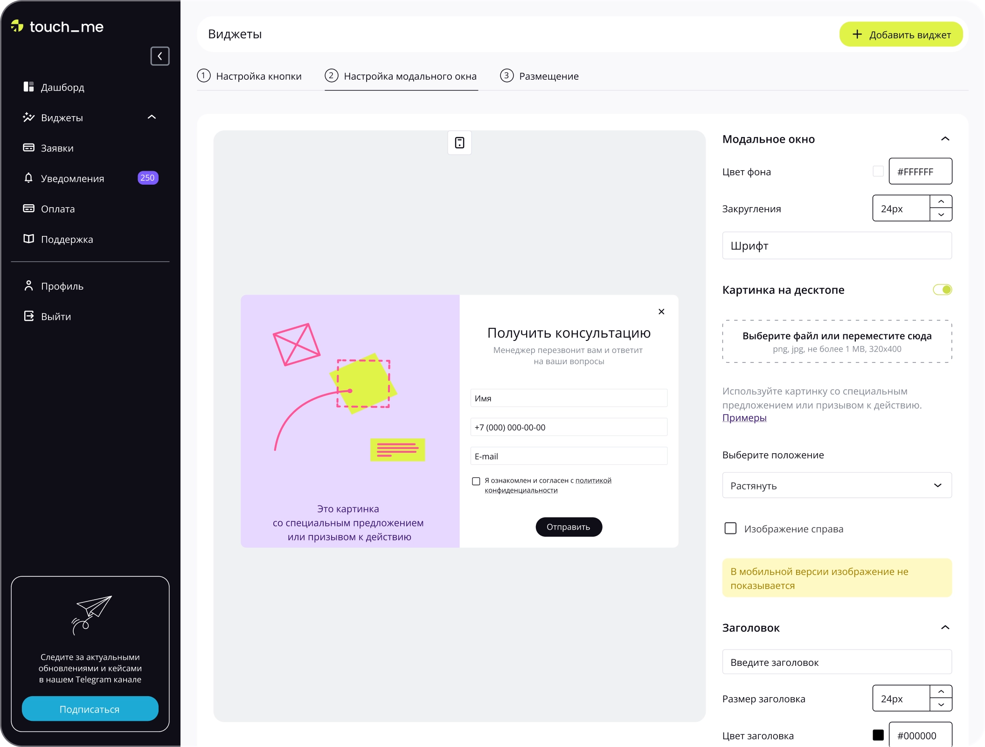
Task: Collapse the Модальное окно panel
Action: click(x=945, y=138)
